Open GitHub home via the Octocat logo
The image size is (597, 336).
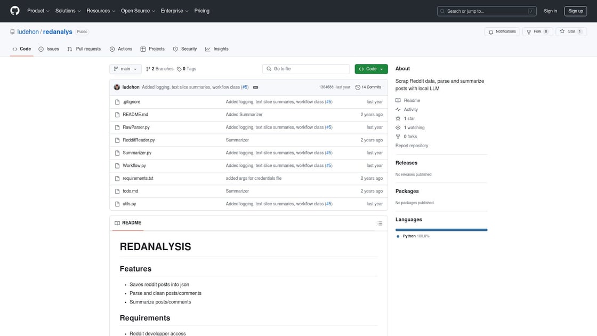(15, 11)
